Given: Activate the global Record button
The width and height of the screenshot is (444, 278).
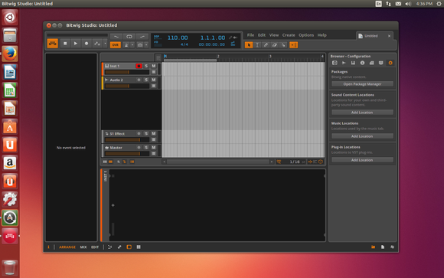Looking at the screenshot, I should 87,44.
